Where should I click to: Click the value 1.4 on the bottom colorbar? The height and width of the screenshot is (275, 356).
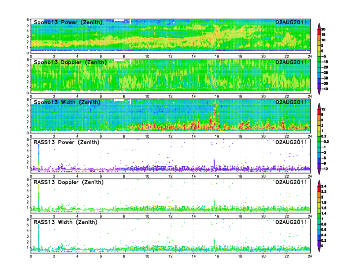(324, 213)
